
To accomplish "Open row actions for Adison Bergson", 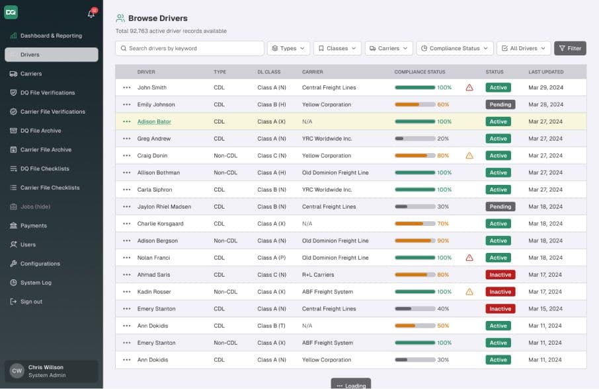I will pos(127,241).
